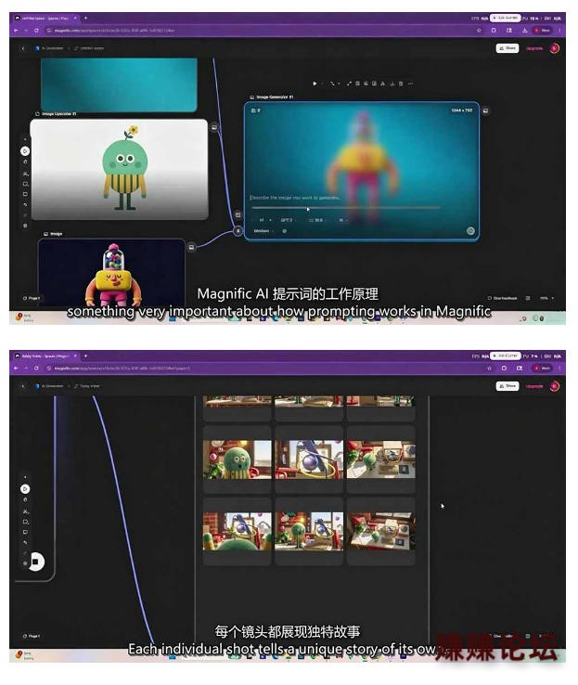Expand the Medium quality dropdown
The width and height of the screenshot is (578, 685).
click(x=263, y=231)
